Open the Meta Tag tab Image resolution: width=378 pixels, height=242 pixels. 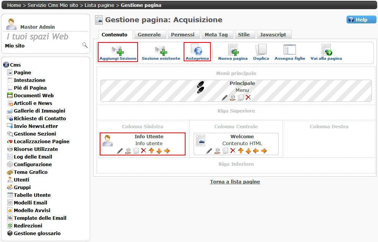click(x=216, y=34)
